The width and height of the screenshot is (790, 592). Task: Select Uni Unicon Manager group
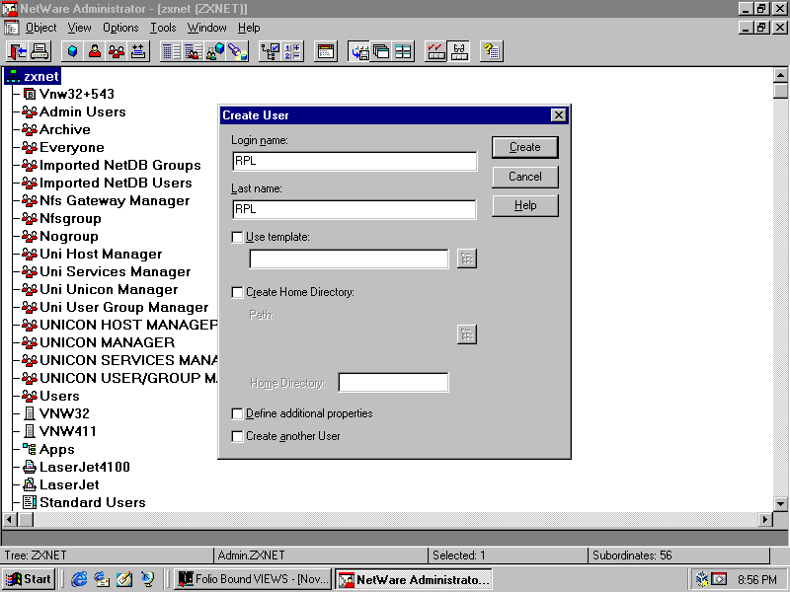[x=101, y=289]
